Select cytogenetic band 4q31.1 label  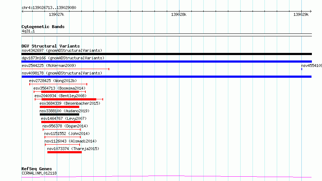pos(28,31)
